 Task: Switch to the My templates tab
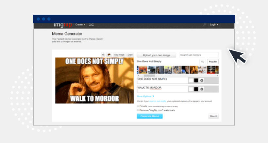click(x=203, y=62)
